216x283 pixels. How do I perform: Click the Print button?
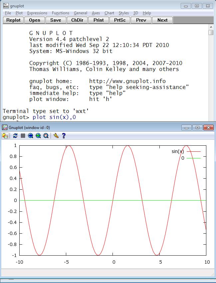(99, 20)
